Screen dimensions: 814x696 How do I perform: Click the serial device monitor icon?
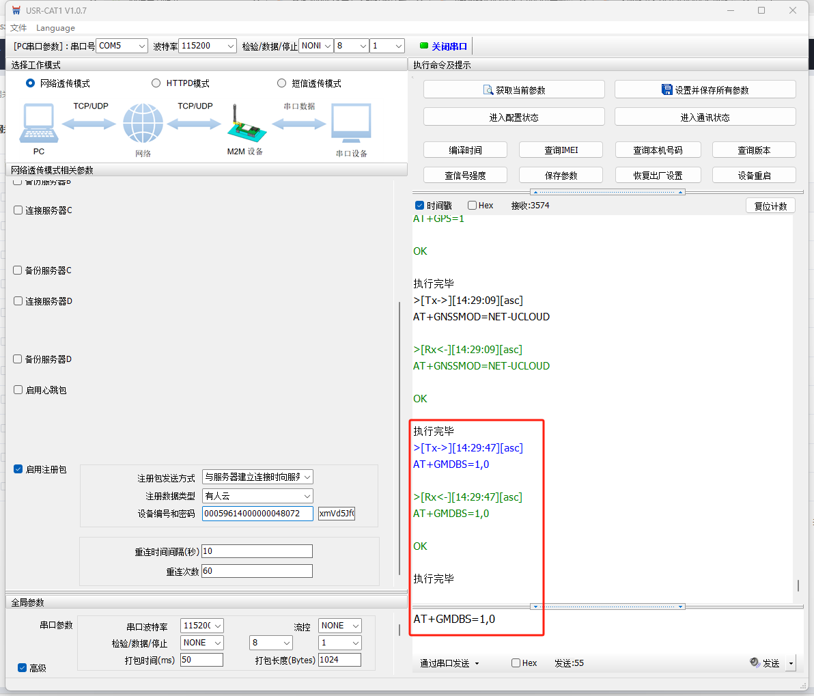[351, 124]
